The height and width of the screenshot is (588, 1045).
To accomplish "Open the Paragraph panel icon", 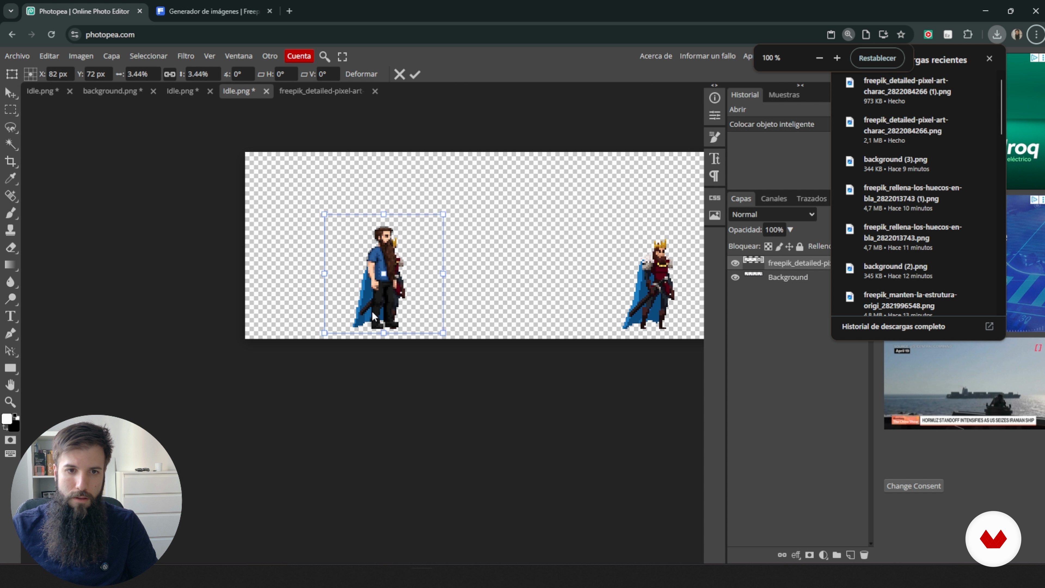I will pyautogui.click(x=715, y=176).
